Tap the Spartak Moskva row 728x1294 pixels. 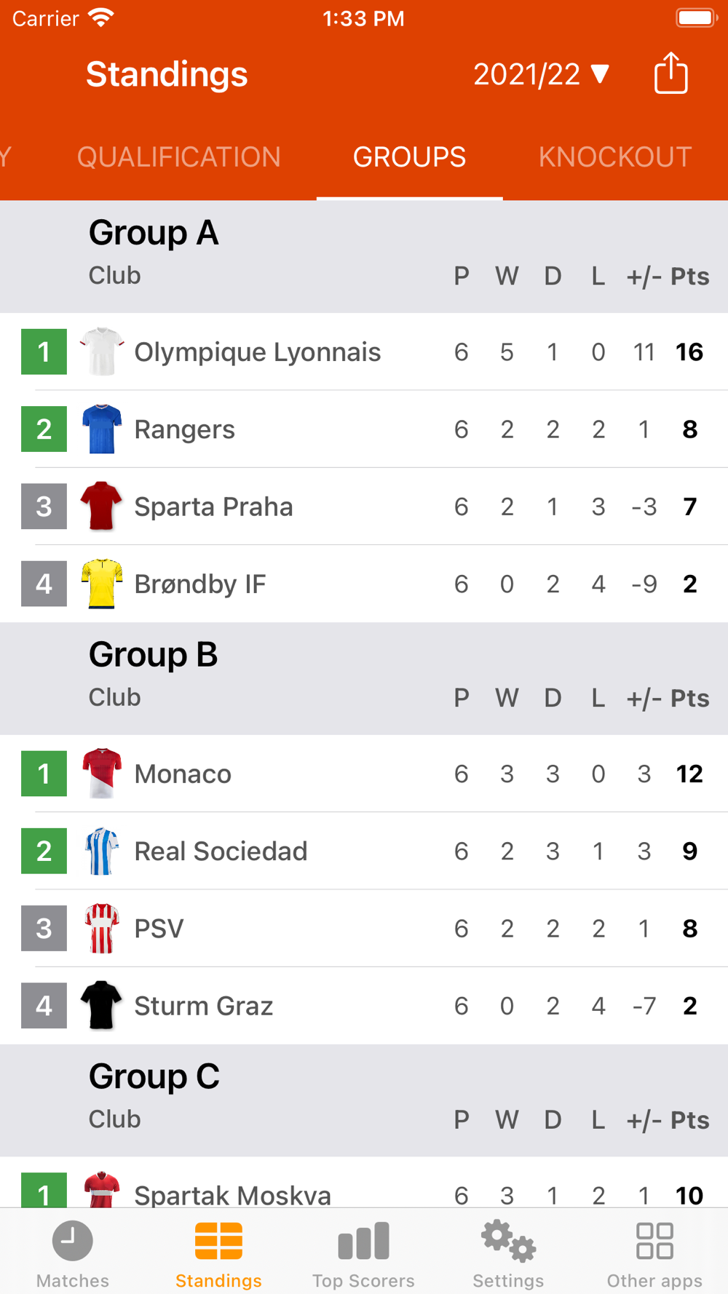(x=364, y=1183)
